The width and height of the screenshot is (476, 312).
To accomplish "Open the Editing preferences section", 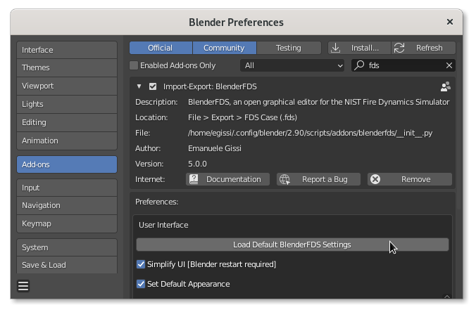I will click(67, 122).
